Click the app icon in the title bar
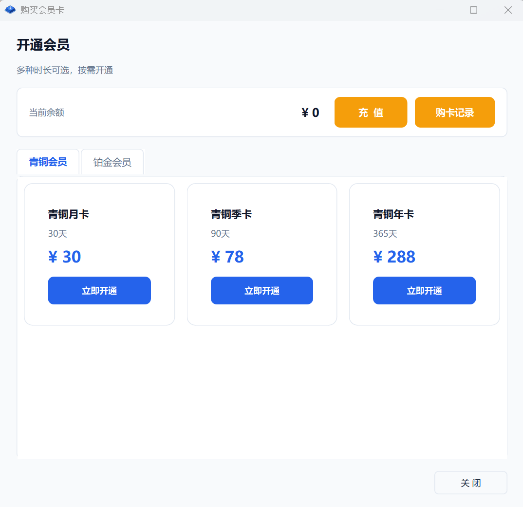Screen dimensions: 523x507 [x=10, y=10]
